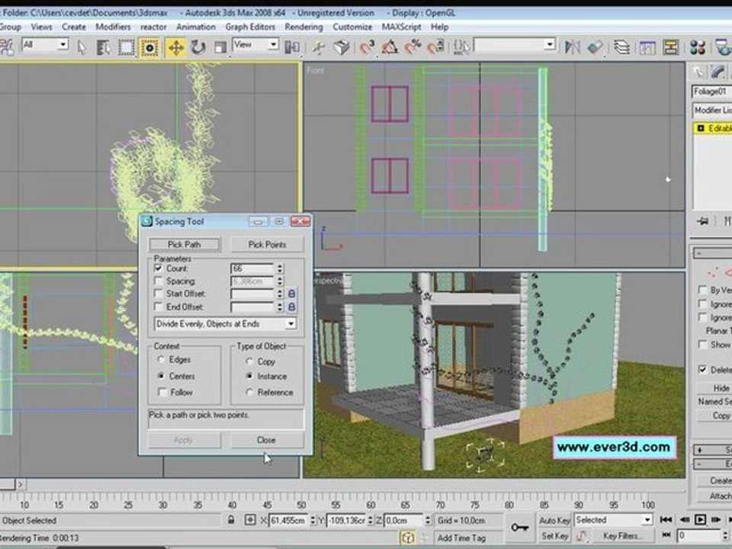Toggle Spinner Snap icon

(435, 47)
